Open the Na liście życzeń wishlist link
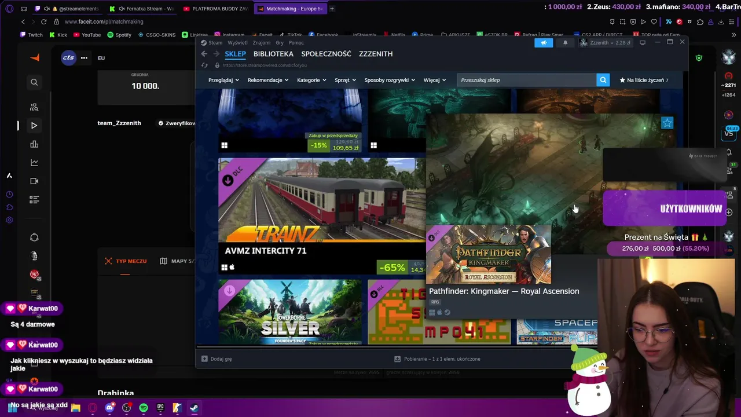This screenshot has height=417, width=741. [644, 80]
